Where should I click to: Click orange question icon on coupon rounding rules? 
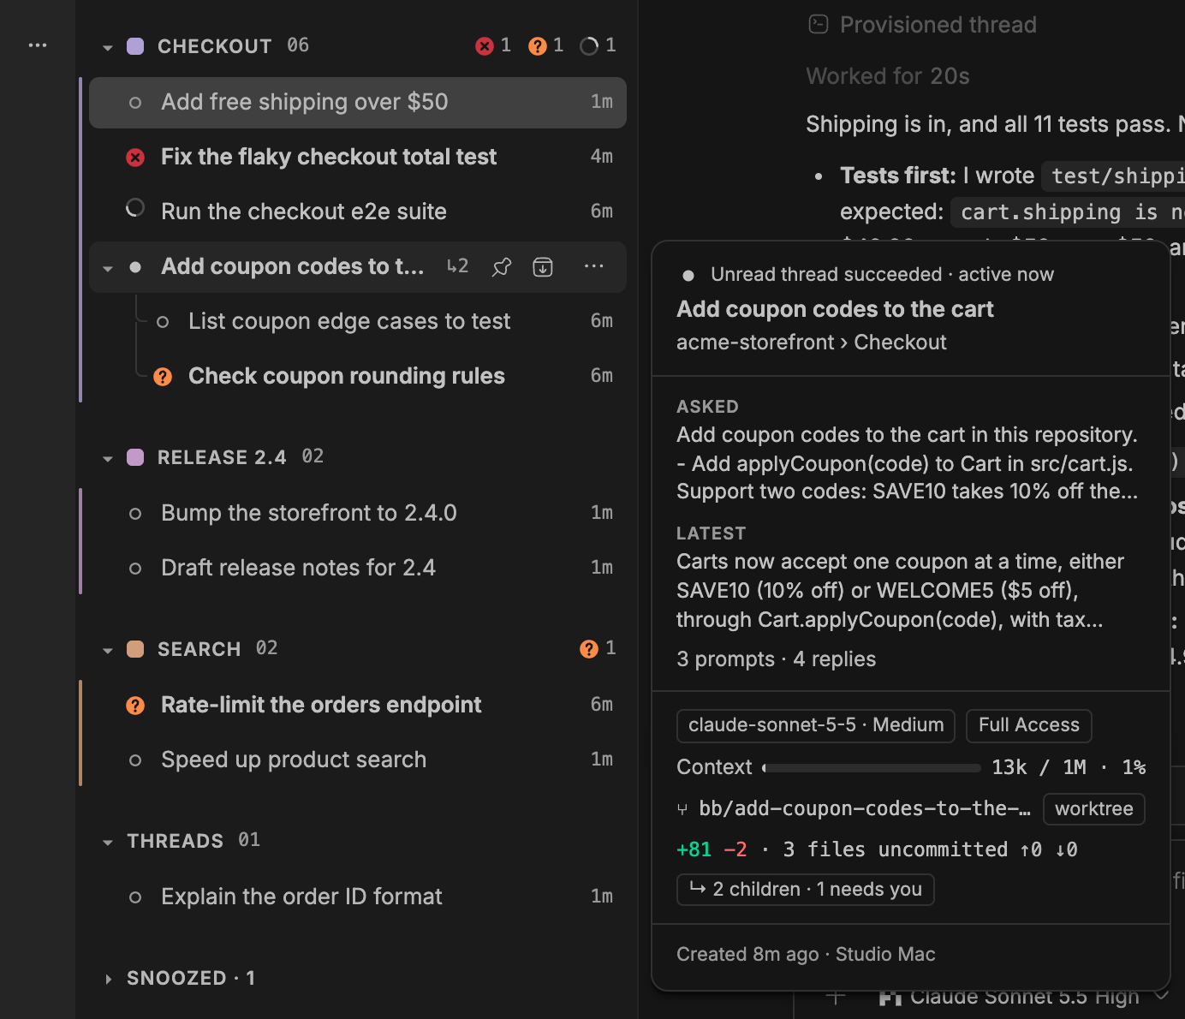click(x=163, y=377)
